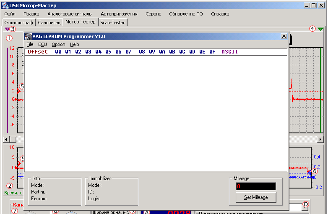Image resolution: width=328 pixels, height=214 pixels.
Task: Close the USB Мотор-Мастер window
Action: coord(321,5)
